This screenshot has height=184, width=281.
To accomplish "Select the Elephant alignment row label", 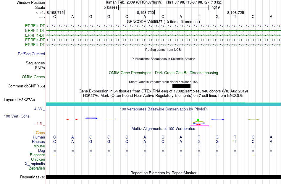I will click(37, 155).
